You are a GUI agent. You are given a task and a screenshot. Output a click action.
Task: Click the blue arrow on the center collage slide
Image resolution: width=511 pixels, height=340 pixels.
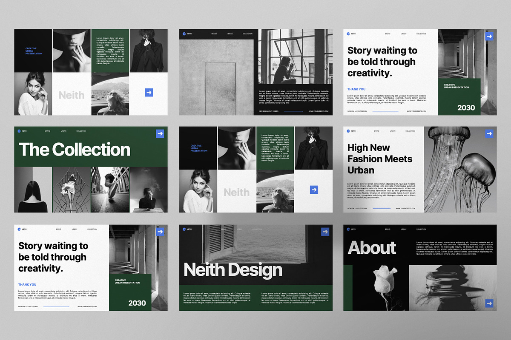[314, 190]
